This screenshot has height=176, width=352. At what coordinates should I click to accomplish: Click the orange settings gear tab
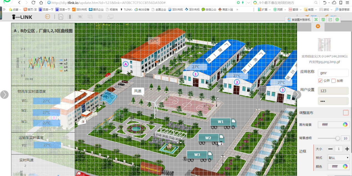click(318, 26)
